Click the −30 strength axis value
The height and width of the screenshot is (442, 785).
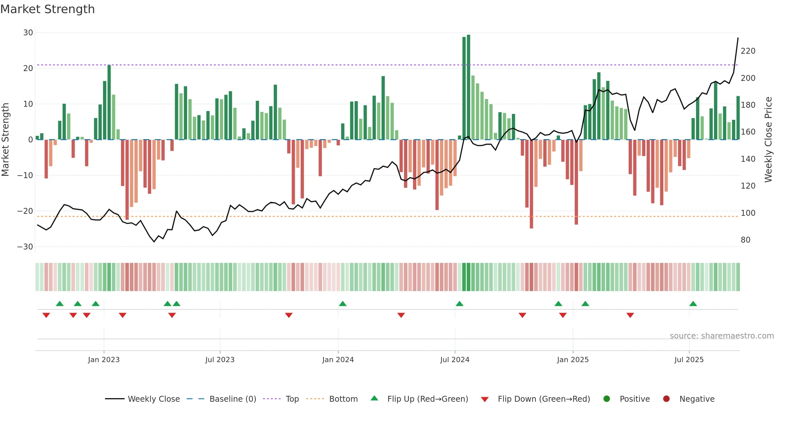tap(25, 247)
